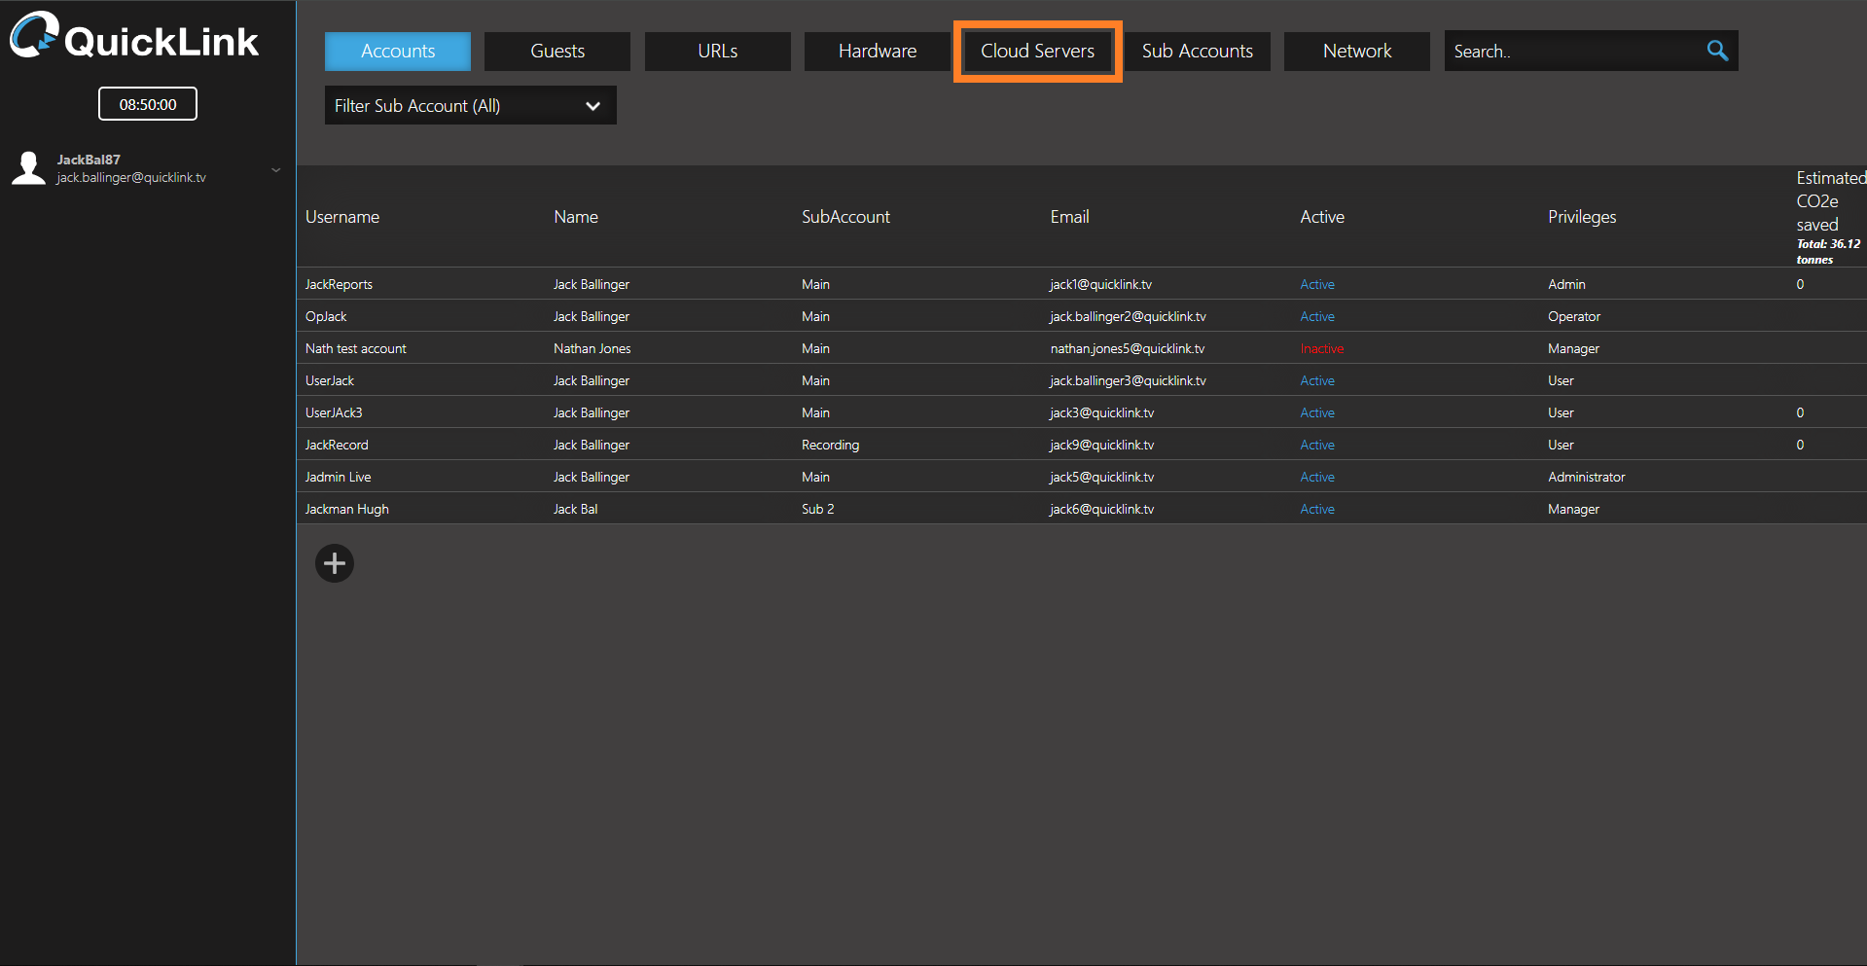Click the 08:50:00 timer button
Viewport: 1867px width, 966px height.
148,104
